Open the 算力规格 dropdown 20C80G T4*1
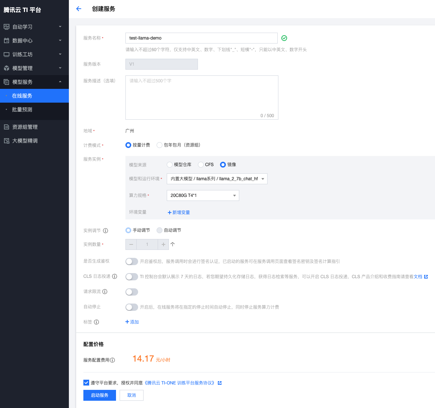This screenshot has height=408, width=435. [203, 195]
